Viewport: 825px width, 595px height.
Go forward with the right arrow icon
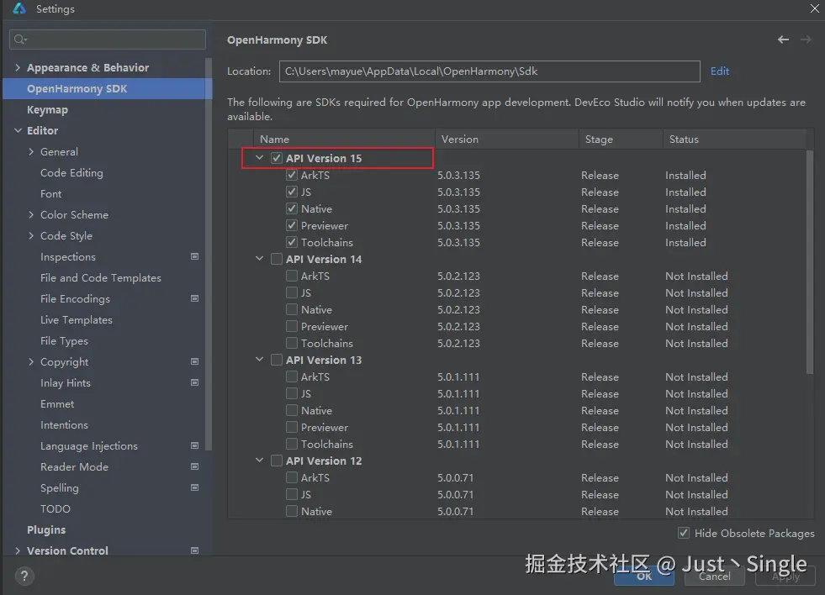pyautogui.click(x=806, y=39)
